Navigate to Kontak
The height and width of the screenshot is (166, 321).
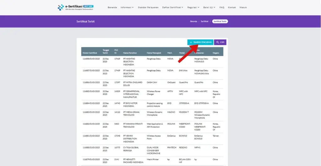(232, 7)
